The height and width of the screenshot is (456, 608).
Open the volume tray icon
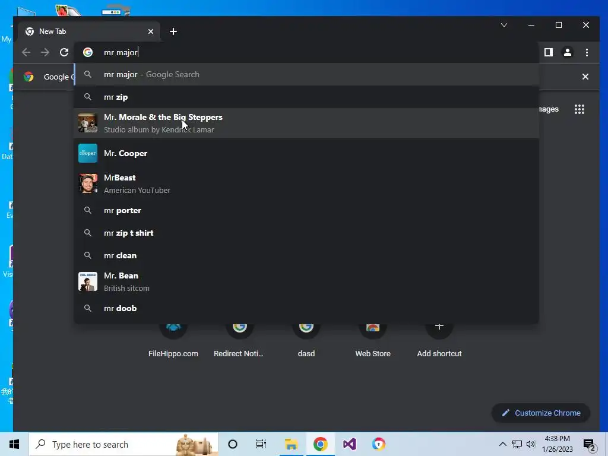tap(531, 444)
